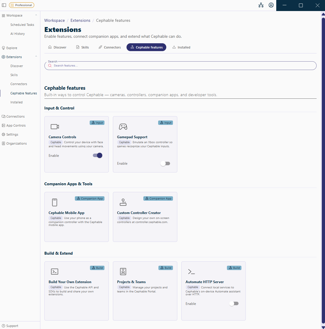Open the Projects & Teams card title

[x=131, y=282]
